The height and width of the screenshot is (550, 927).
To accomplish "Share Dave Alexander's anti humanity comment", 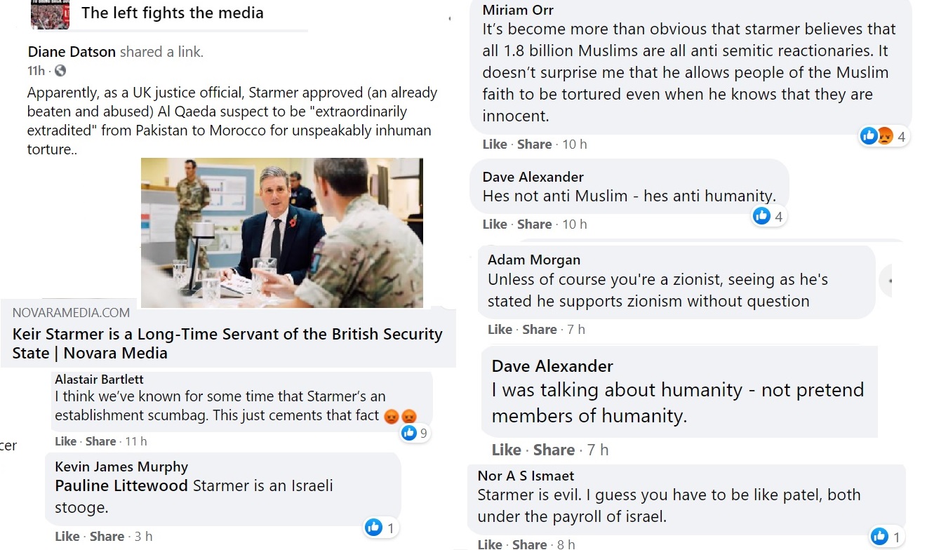I will click(534, 224).
